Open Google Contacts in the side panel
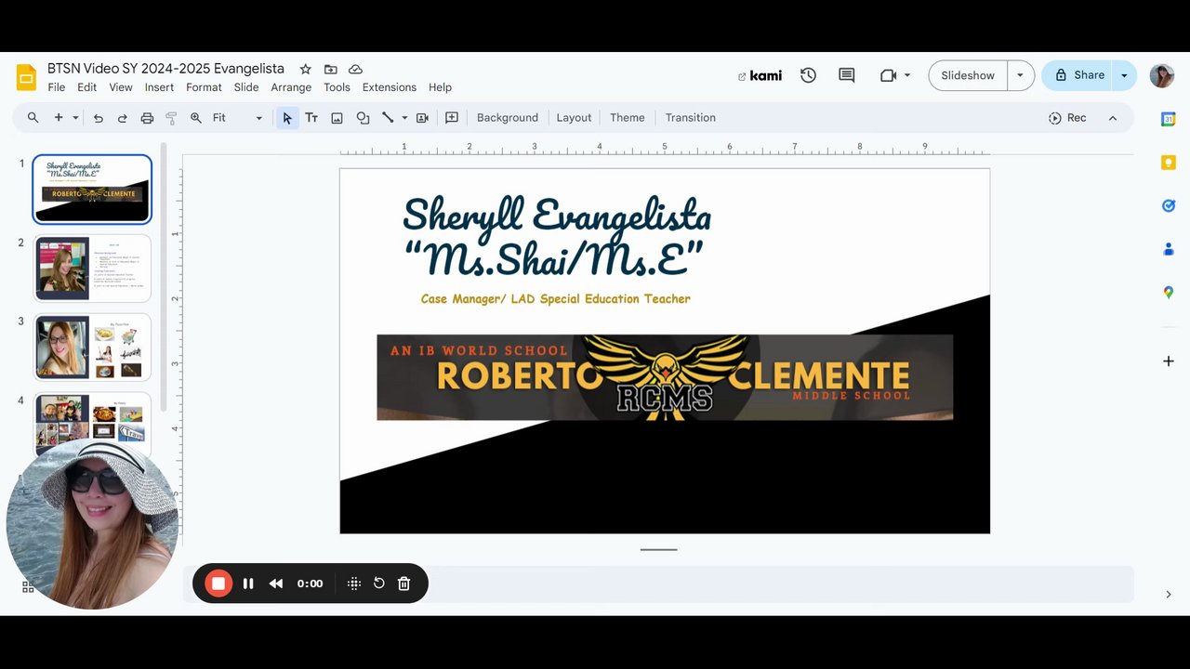 tap(1169, 249)
